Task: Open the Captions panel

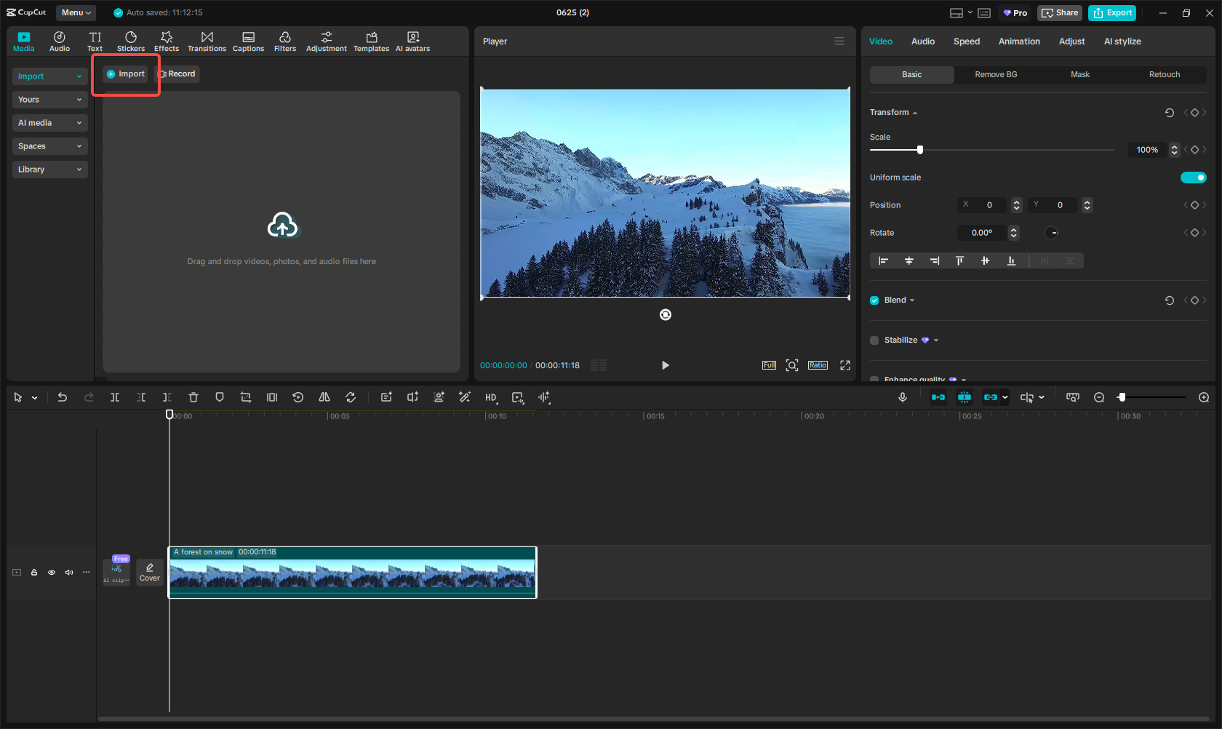Action: coord(248,41)
